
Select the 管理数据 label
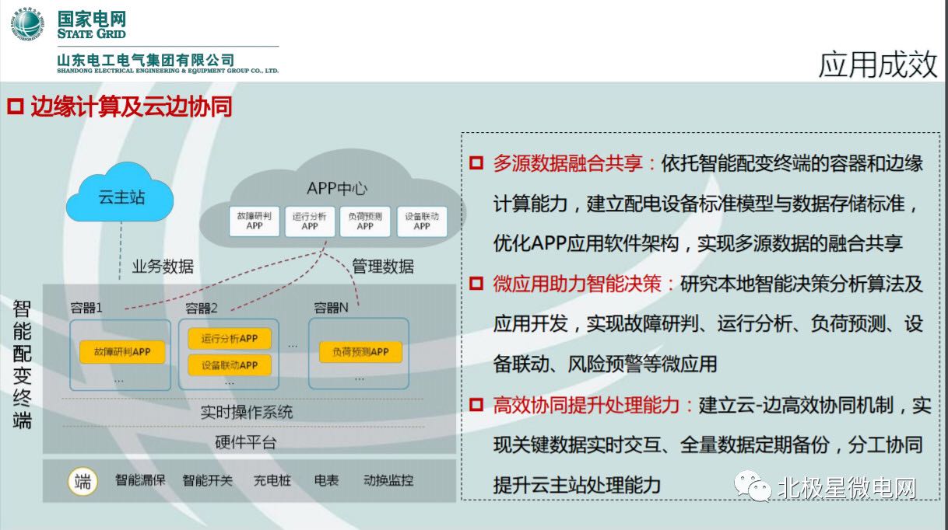(383, 267)
